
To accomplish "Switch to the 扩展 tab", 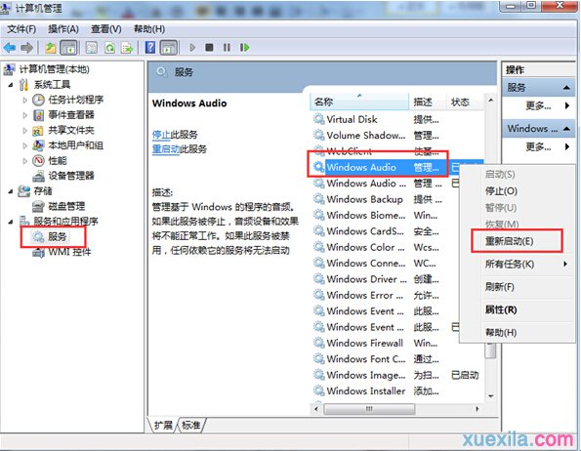I will tap(163, 425).
